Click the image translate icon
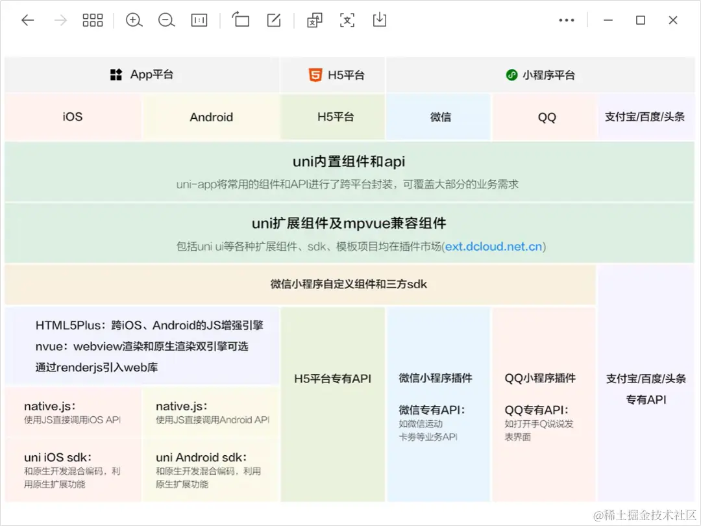The image size is (701, 526). 315,20
